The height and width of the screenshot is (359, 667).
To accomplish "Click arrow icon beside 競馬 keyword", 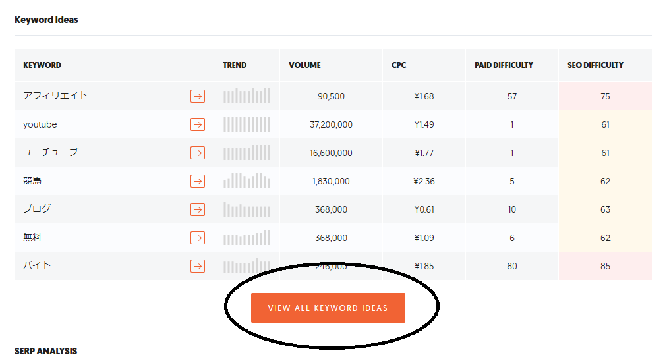I will pos(197,181).
